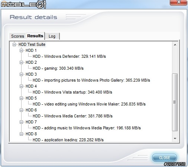Select the gaming 300.340 MB/s row
The height and width of the screenshot is (167, 188).
coord(58,68)
